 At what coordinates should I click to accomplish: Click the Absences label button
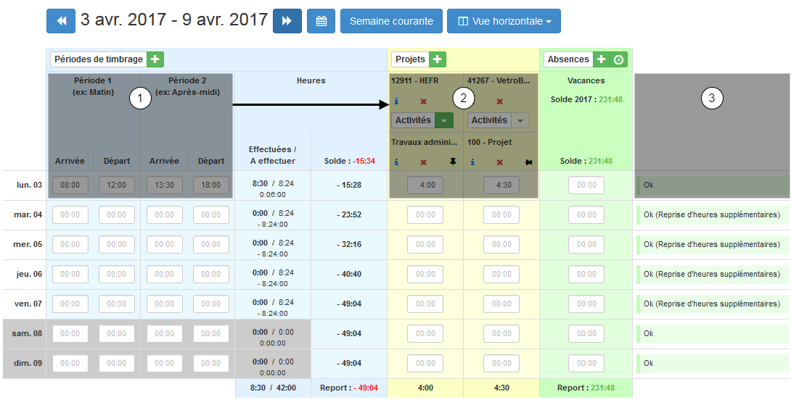(x=568, y=59)
